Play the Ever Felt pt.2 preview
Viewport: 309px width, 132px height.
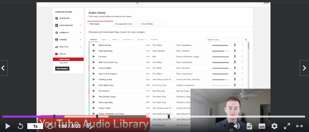[x=94, y=91]
